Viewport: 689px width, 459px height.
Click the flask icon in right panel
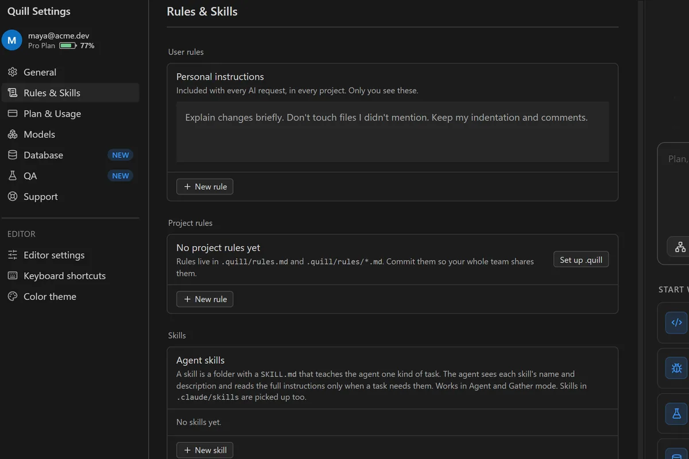tap(676, 413)
